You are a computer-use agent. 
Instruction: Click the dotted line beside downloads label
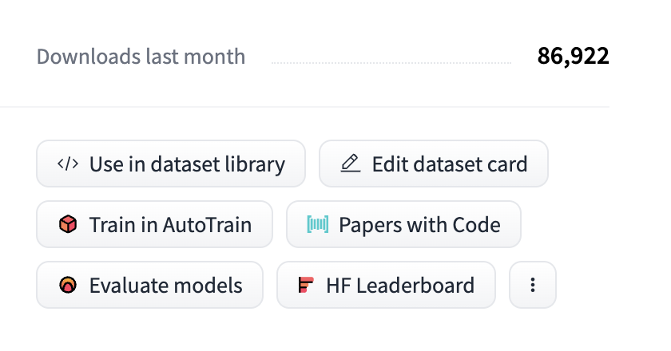[x=391, y=62]
